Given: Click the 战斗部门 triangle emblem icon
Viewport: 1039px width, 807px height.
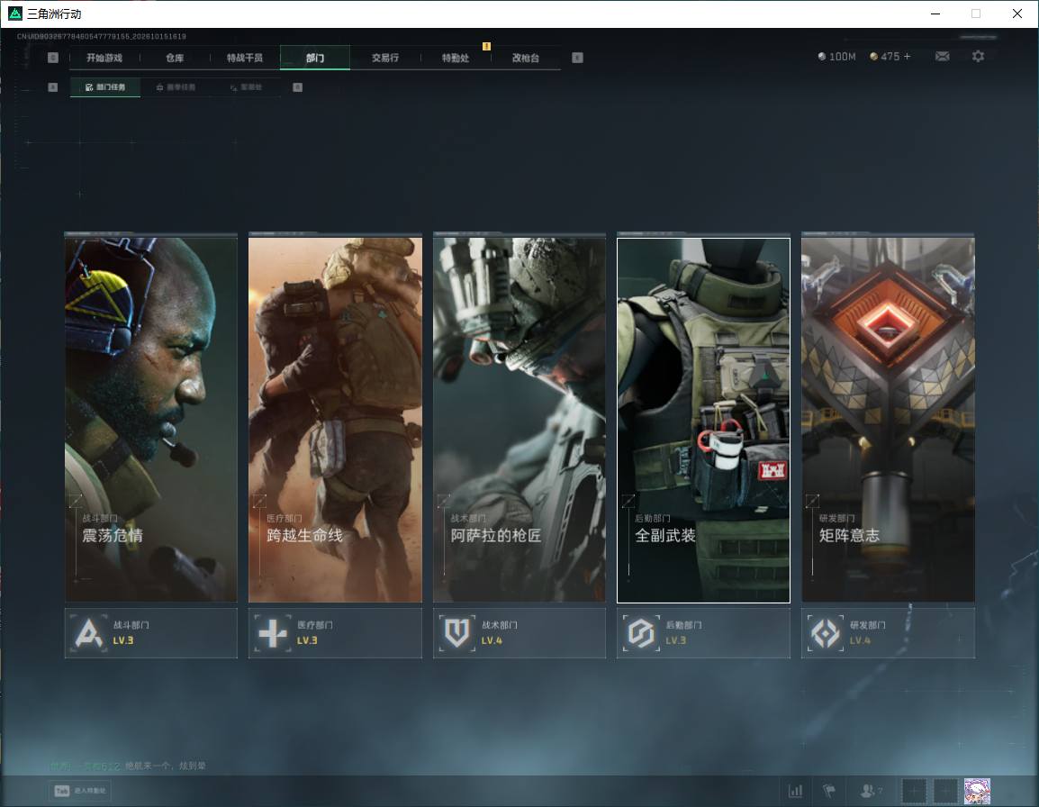Looking at the screenshot, I should tap(89, 633).
